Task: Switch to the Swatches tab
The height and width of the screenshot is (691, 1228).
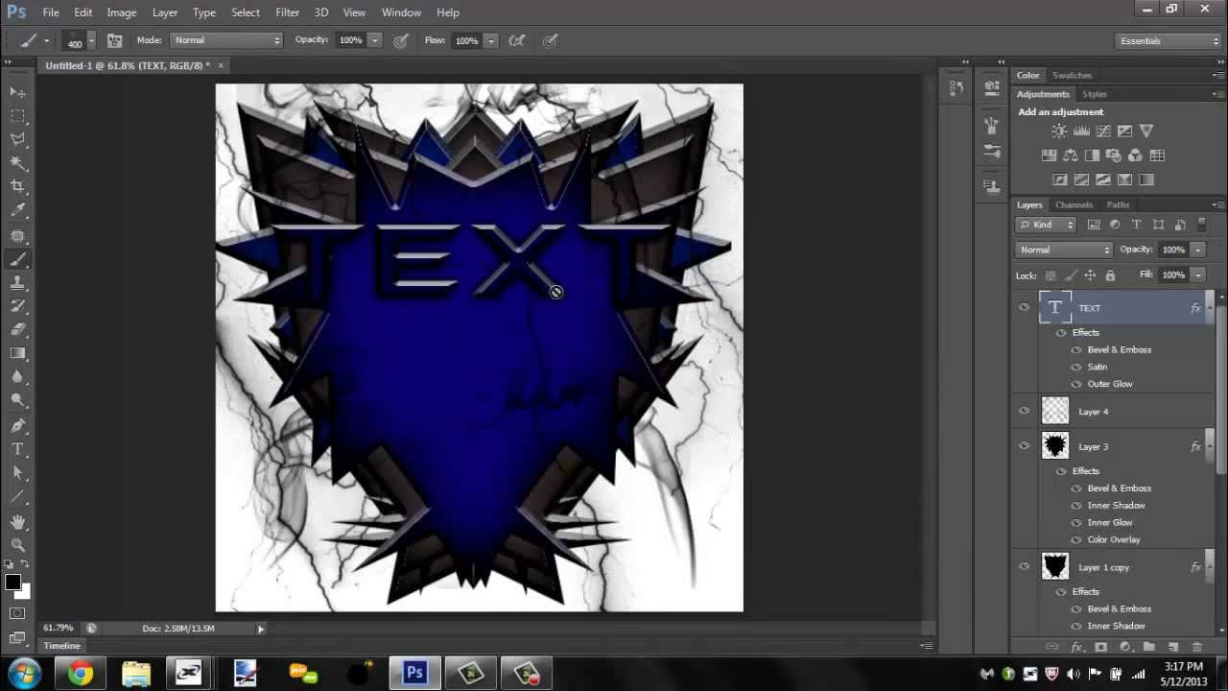Action: (1072, 75)
